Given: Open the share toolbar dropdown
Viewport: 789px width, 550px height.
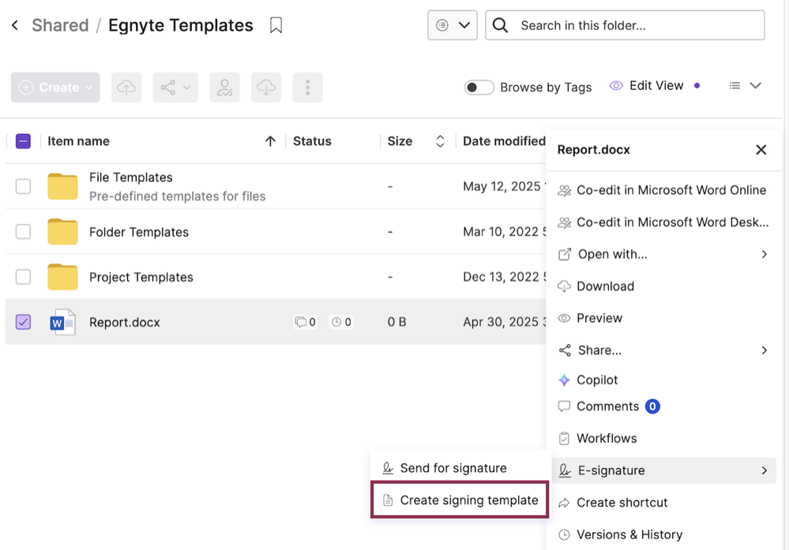Looking at the screenshot, I should click(175, 88).
